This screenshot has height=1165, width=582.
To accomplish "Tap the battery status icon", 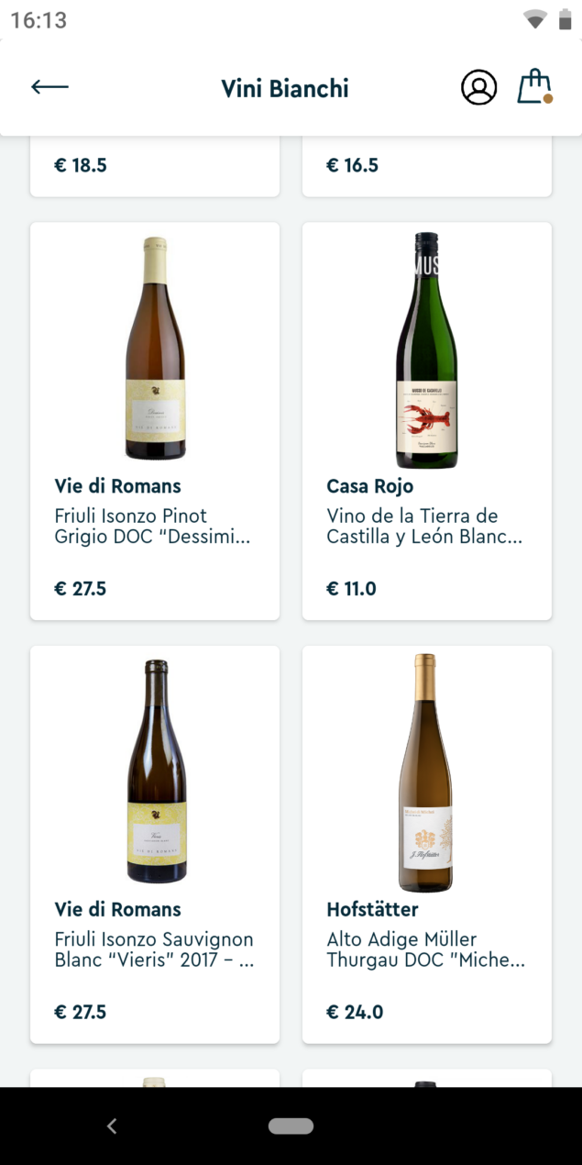I will point(565,19).
